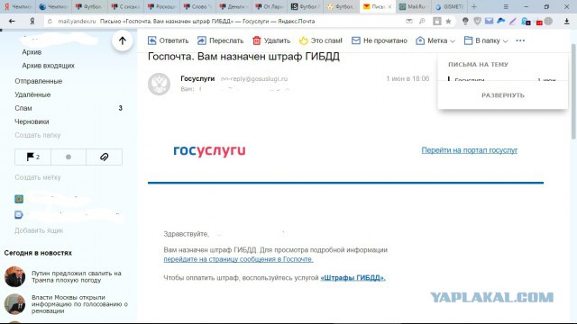
Task: Open news about Путин and Трамп weather
Action: pos(77,276)
